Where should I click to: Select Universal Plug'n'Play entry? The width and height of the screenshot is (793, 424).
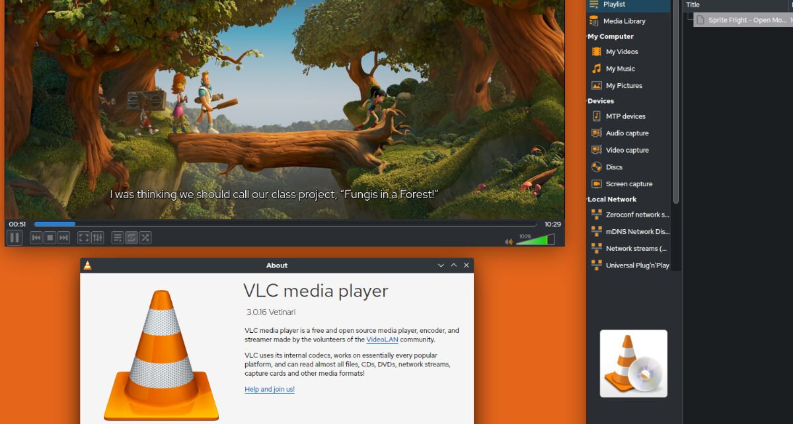[x=628, y=265]
